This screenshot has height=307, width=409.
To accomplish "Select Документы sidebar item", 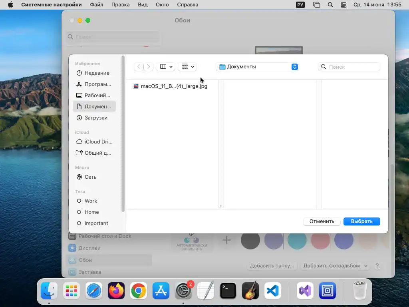I will coord(94,106).
